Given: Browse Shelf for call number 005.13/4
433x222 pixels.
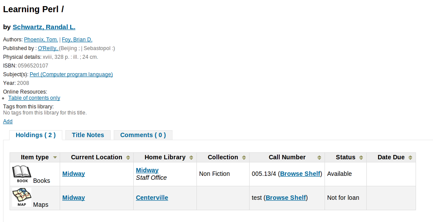Looking at the screenshot, I should point(300,174).
